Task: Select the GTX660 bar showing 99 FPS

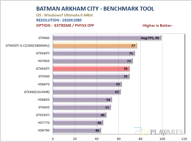Action: (x=107, y=38)
